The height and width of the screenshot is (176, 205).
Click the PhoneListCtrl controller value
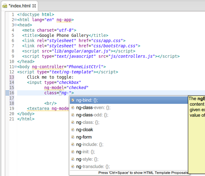(x=85, y=67)
